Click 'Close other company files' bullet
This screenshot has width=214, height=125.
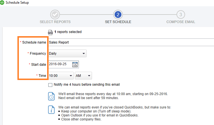click(x=81, y=119)
